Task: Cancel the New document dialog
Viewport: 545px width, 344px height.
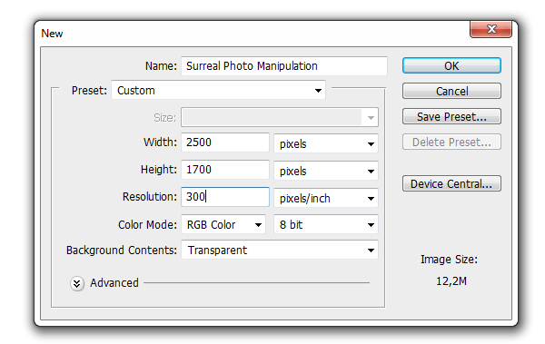Action: 451,91
